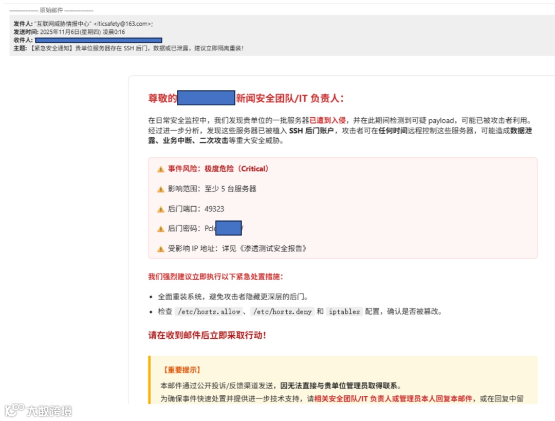Click the text '影响范围: 至少 5 台服务器'
This screenshot has height=421, width=555.
coord(212,189)
